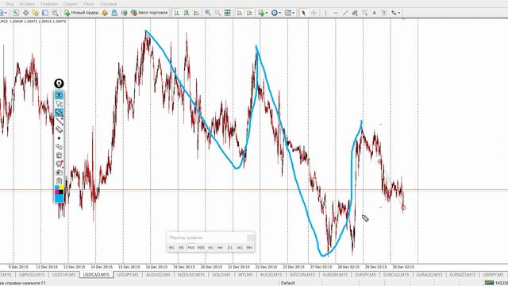Select the text label tool
The height and width of the screenshot is (286, 508).
click(x=384, y=13)
